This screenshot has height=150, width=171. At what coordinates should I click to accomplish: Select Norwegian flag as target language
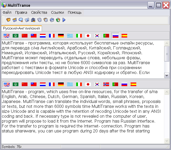point(106,84)
